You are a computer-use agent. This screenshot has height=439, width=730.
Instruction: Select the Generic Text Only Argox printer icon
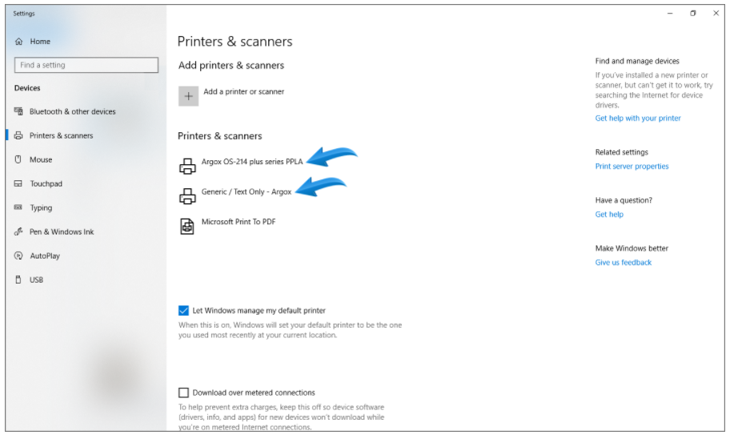point(187,196)
